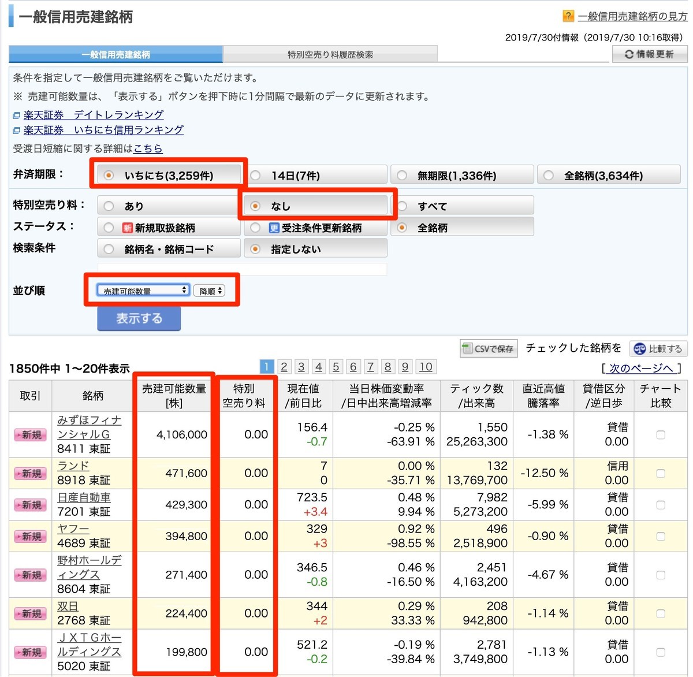This screenshot has height=677, width=693.
Task: Click the external link icon beside デイトレランキング
Action: (17, 116)
